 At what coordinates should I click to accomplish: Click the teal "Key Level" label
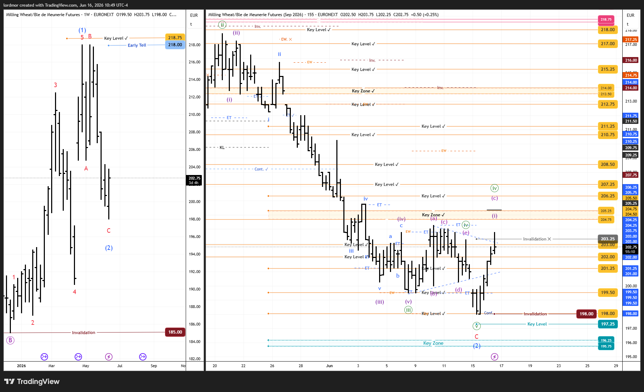537,324
